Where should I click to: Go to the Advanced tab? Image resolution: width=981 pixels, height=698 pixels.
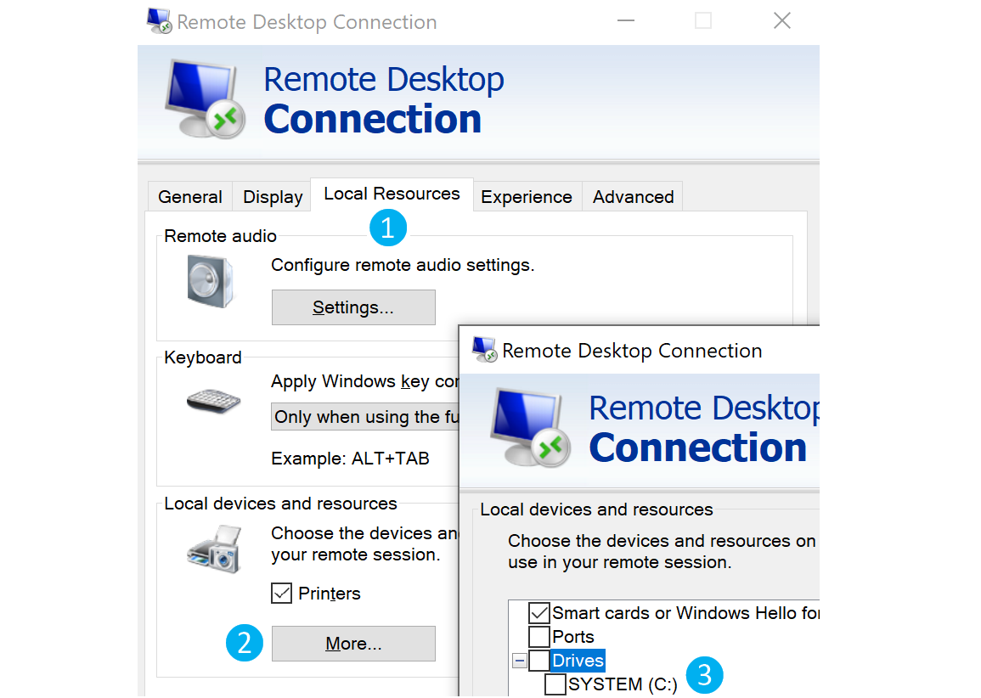click(x=633, y=196)
